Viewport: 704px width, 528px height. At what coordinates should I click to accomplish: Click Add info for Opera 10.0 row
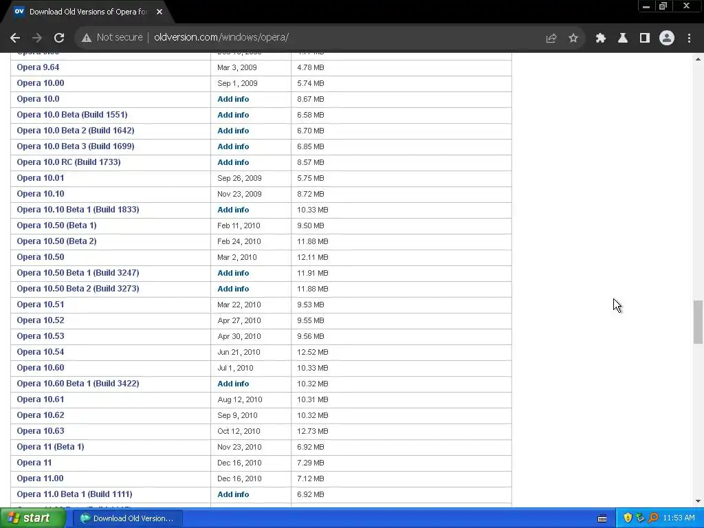point(233,99)
